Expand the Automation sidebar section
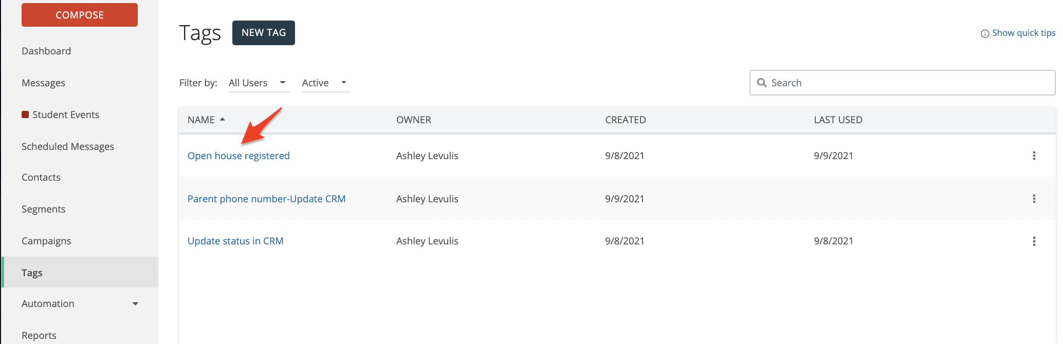The image size is (1063, 344). (135, 304)
